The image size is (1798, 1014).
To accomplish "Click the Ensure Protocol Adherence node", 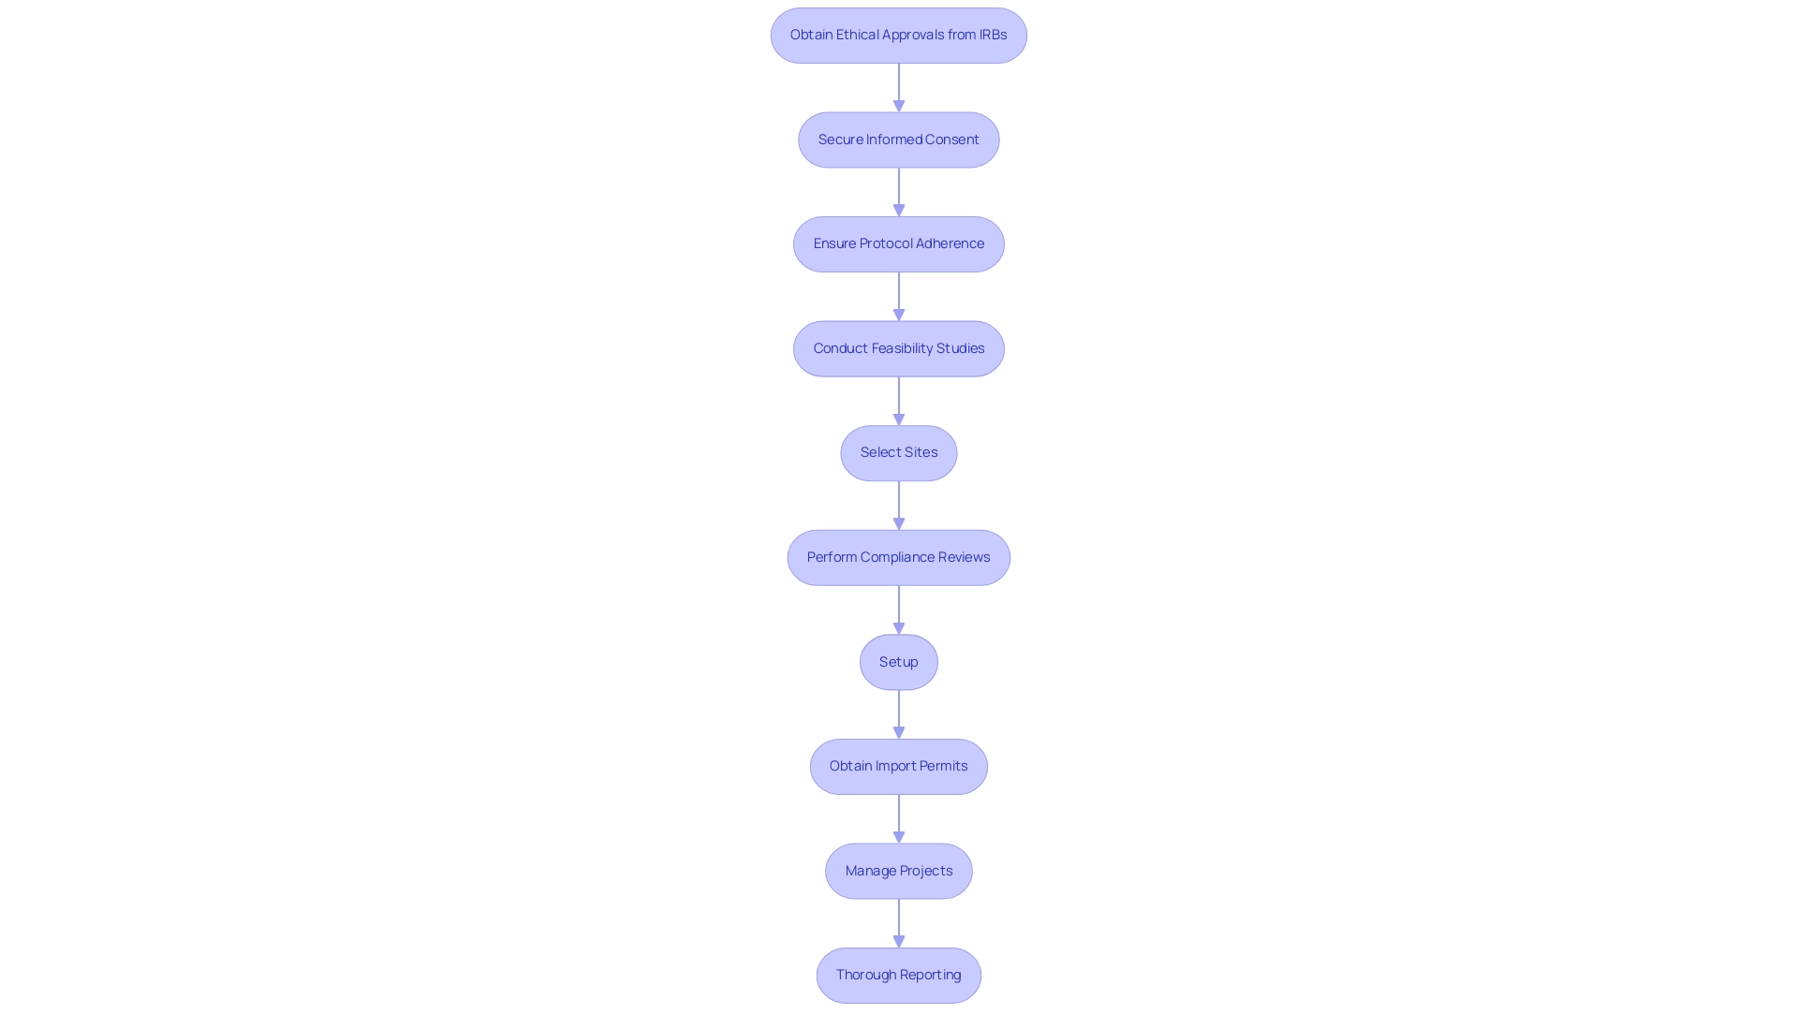I will (x=899, y=243).
